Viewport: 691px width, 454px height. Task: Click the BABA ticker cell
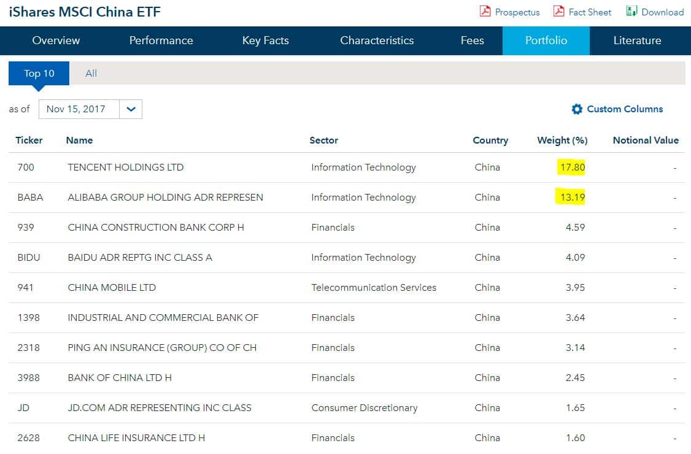click(31, 198)
